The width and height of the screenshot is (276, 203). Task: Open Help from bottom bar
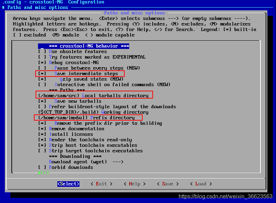[x=135, y=184]
